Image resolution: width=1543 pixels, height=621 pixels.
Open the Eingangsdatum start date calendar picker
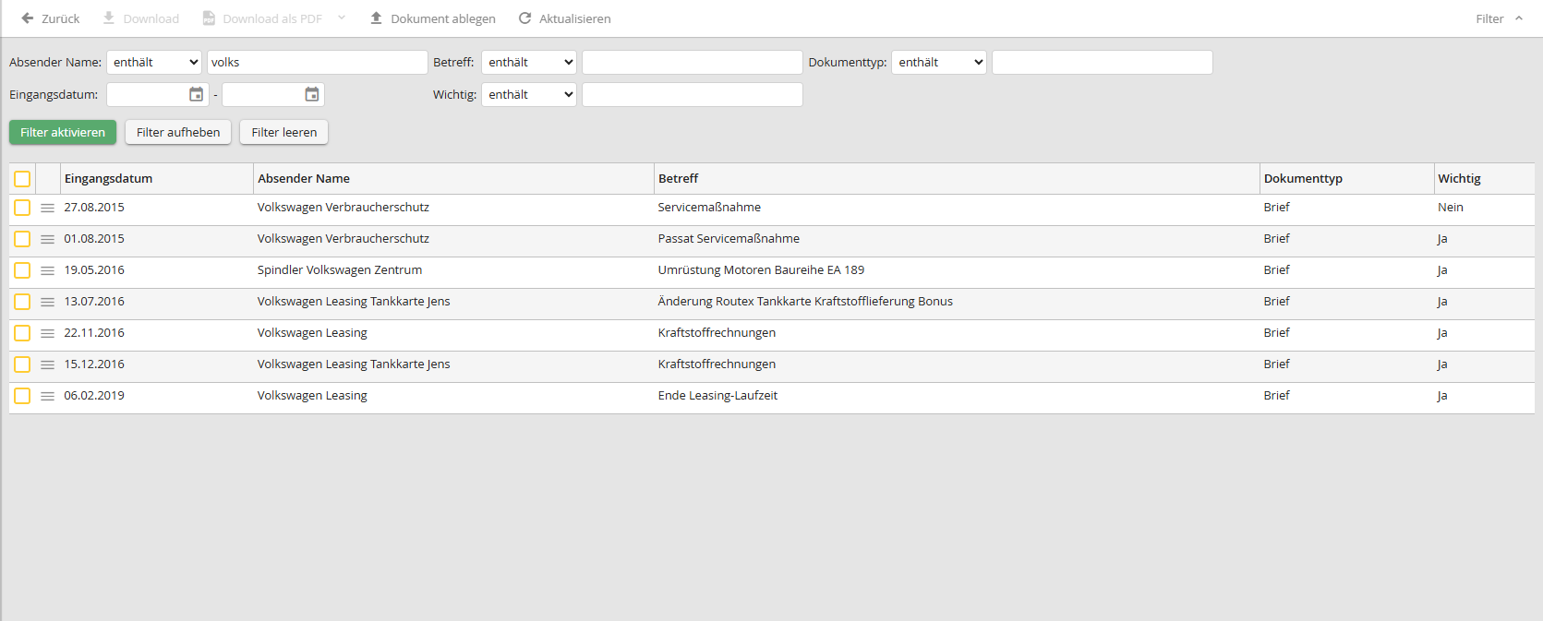(196, 94)
